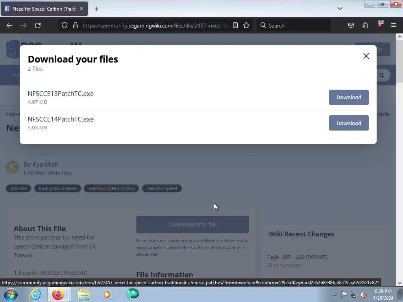
Task: Click page scrollbar down arrow
Action: click(x=399, y=283)
